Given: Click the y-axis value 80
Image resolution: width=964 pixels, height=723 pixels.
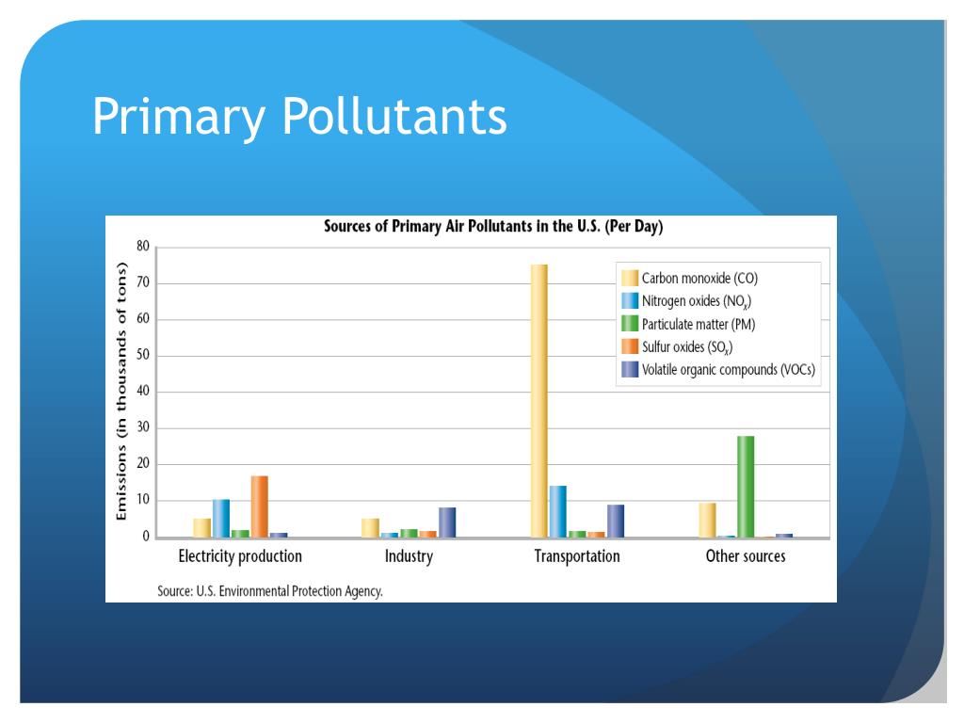Looking at the screenshot, I should pos(143,246).
